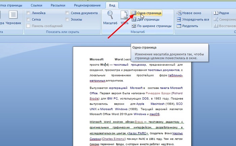Set zoom to 100% page icon
This screenshot has width=236, height=146.
pyautogui.click(x=124, y=17)
